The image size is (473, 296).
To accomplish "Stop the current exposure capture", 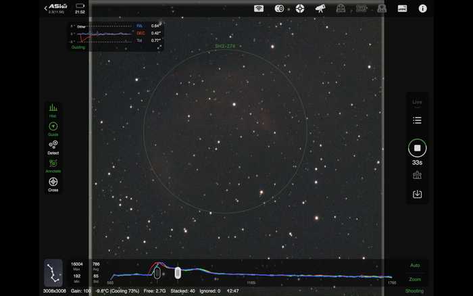I will (x=417, y=148).
